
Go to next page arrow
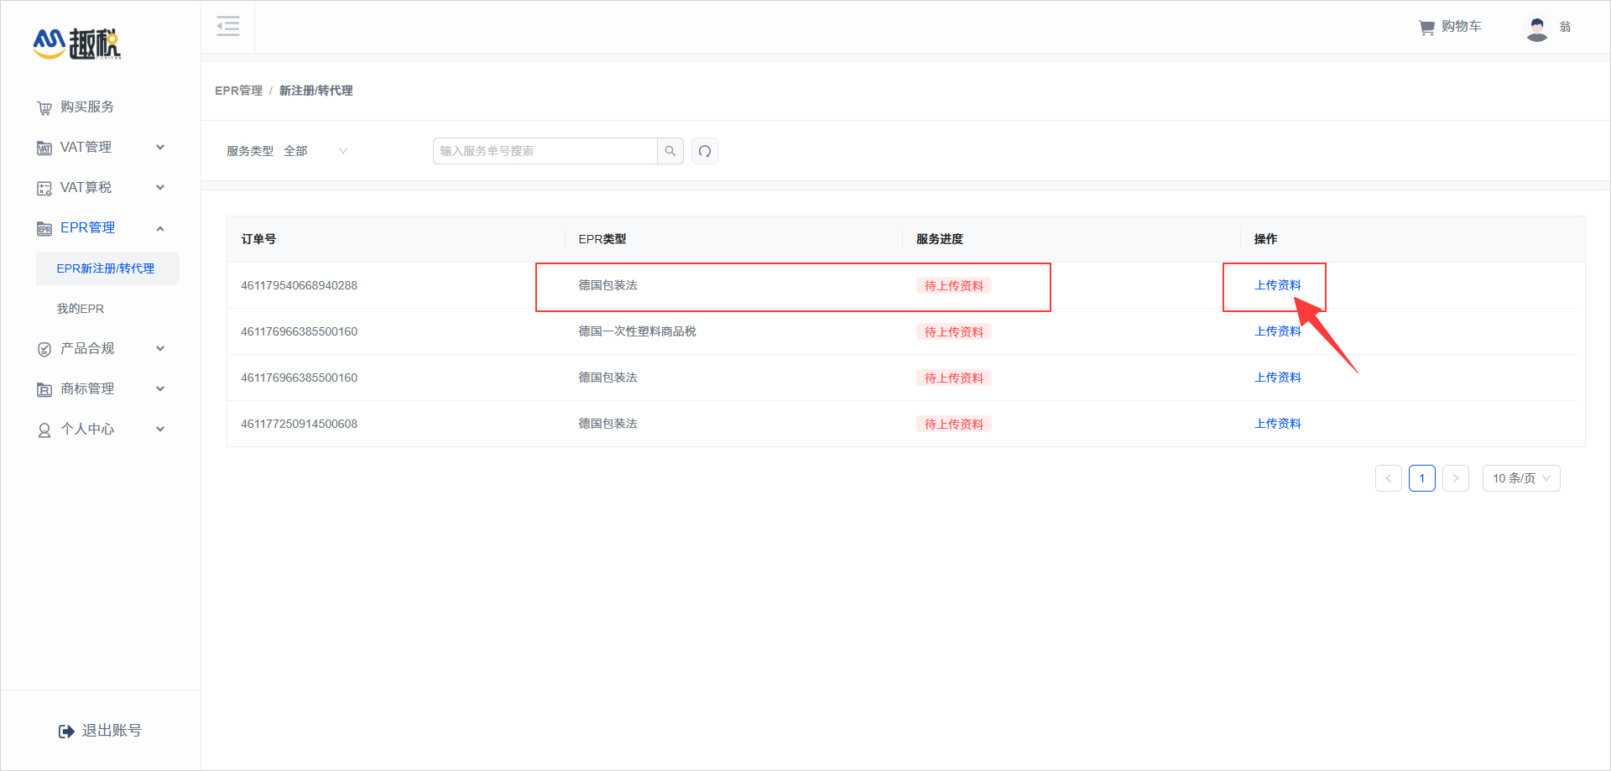[x=1456, y=478]
